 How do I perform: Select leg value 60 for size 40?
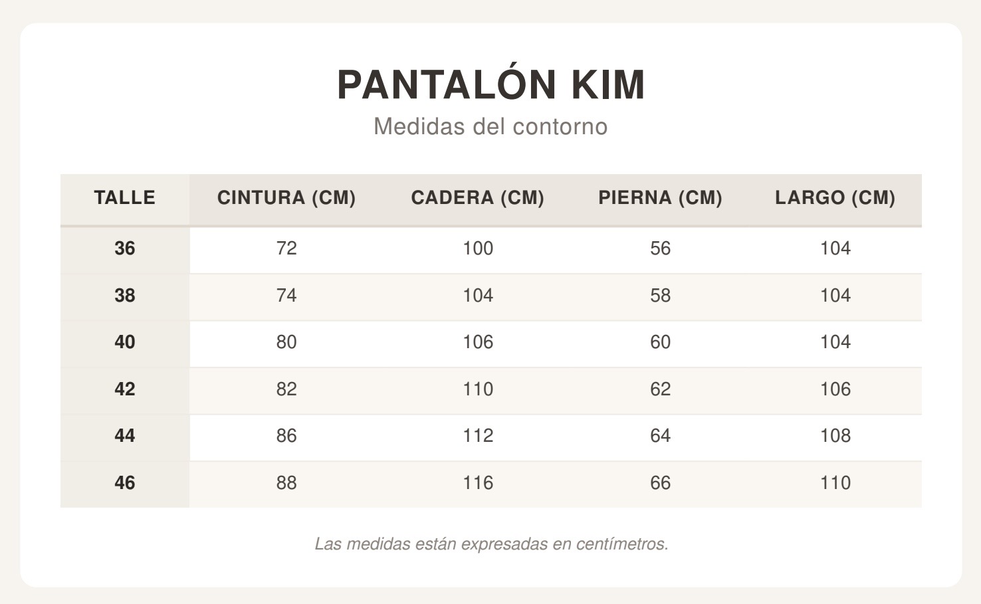coord(661,342)
